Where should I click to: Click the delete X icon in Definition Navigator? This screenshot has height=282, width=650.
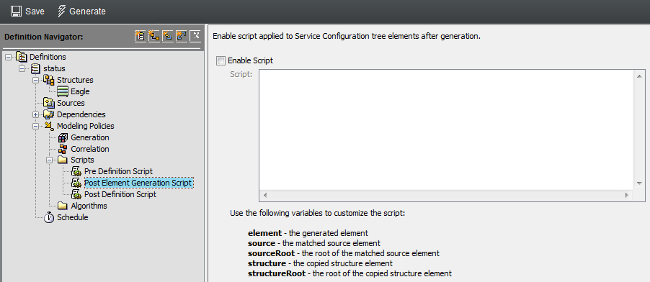[x=195, y=36]
